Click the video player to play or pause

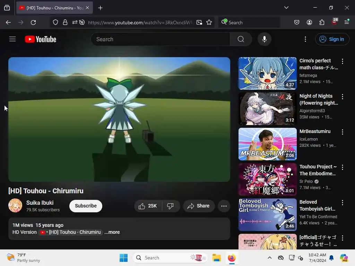(119, 119)
